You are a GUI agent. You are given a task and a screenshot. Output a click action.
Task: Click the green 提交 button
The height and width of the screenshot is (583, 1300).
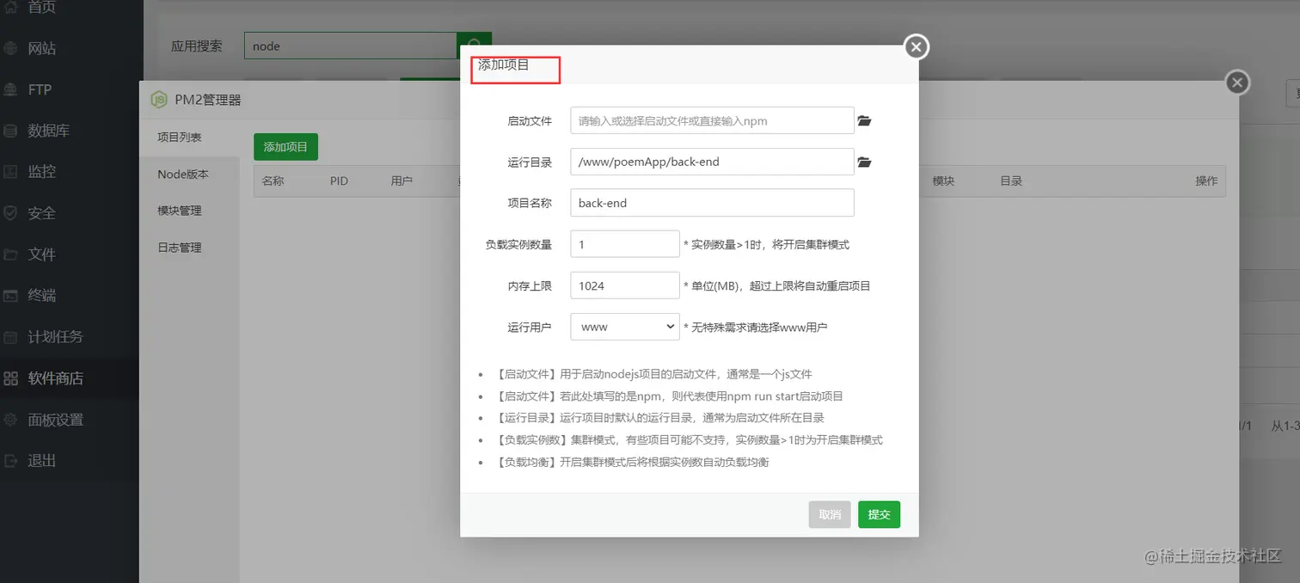tap(879, 514)
